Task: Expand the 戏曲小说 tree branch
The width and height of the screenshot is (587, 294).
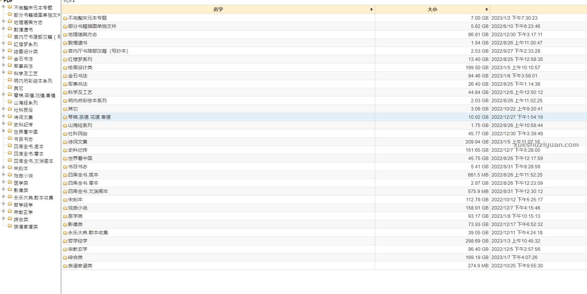Action: (3, 175)
